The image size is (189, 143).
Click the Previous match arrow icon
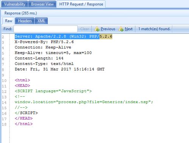pyautogui.click(x=97, y=29)
